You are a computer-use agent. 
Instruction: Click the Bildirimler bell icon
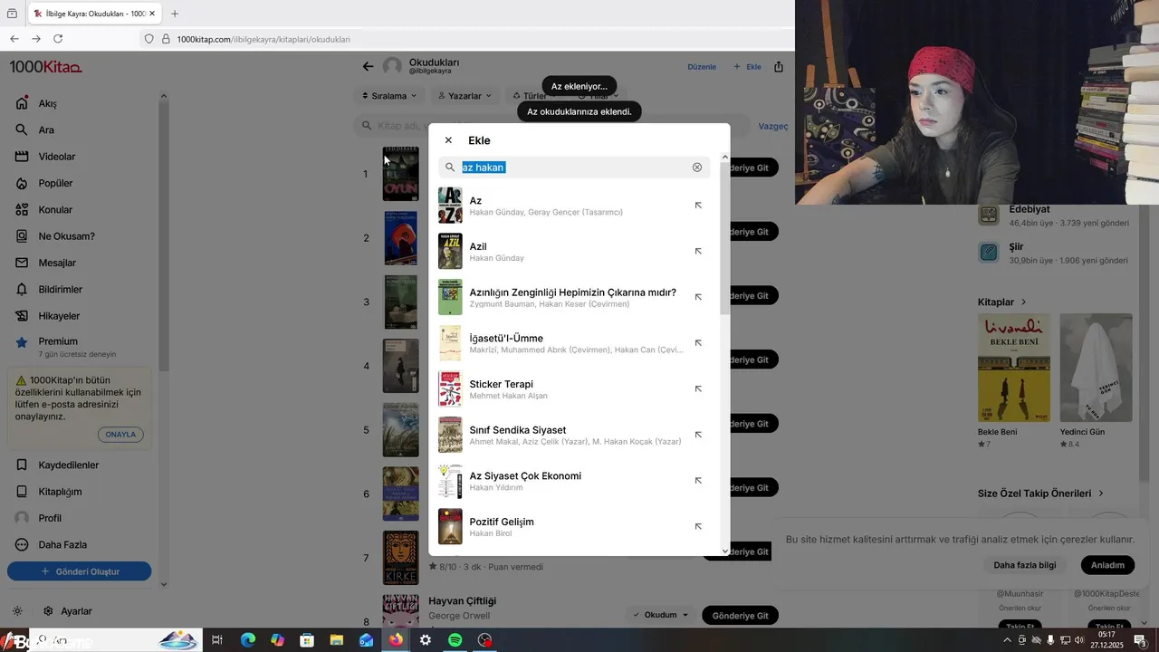(22, 290)
